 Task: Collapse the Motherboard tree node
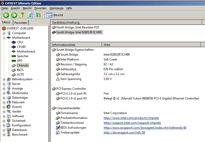pos(4,38)
